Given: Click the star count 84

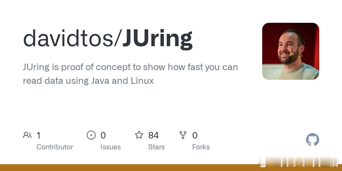Looking at the screenshot, I should point(154,135).
